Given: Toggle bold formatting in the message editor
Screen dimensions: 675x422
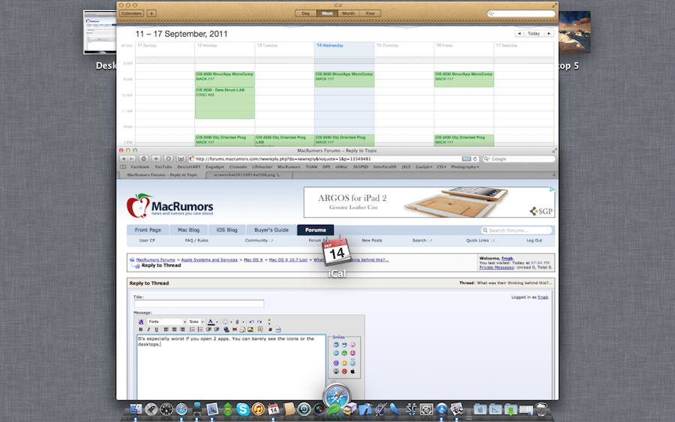Looking at the screenshot, I should [140, 330].
